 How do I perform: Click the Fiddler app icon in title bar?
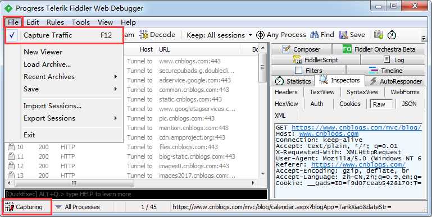point(8,8)
